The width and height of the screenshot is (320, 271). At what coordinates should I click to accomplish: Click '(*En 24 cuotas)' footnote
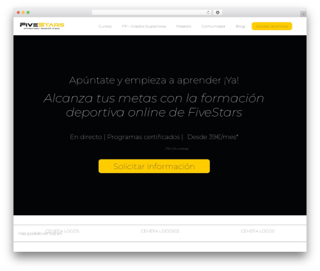pos(177,149)
